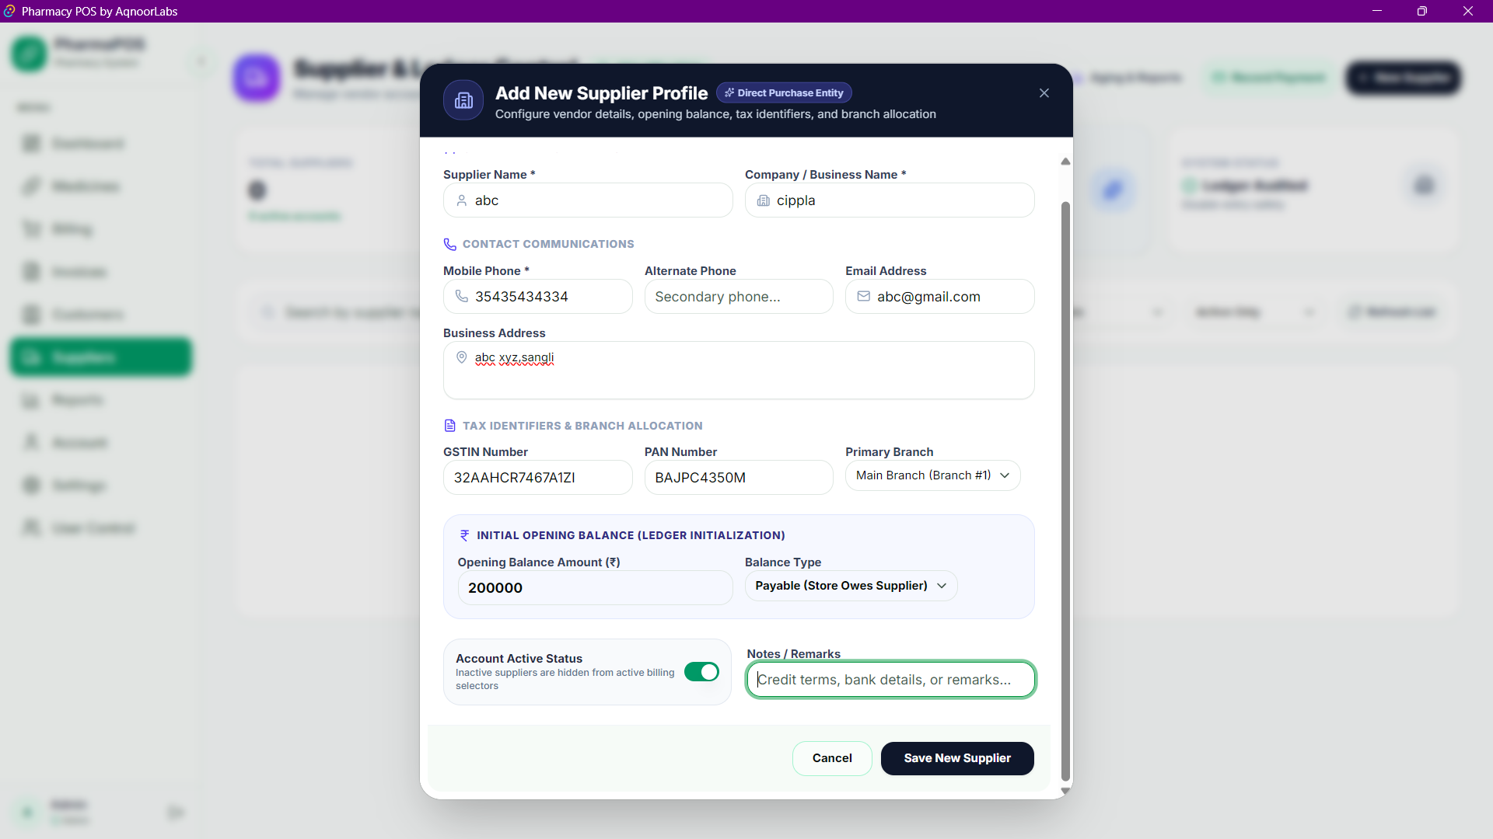Open the Primary Branch dropdown
The width and height of the screenshot is (1493, 839).
932,475
